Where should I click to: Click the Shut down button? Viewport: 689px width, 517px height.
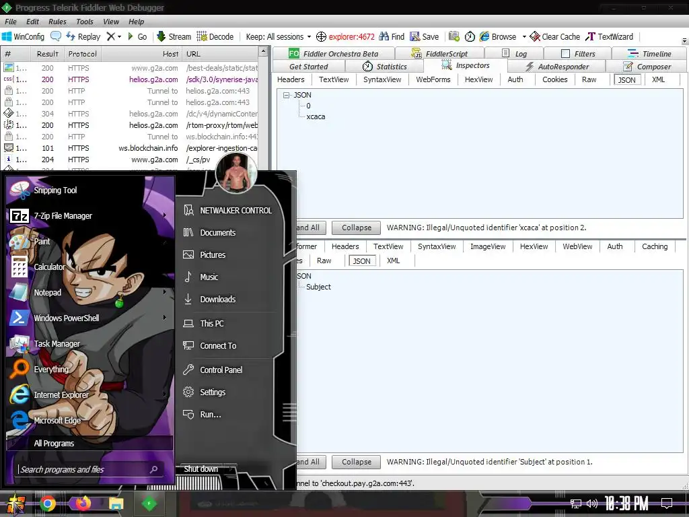tap(201, 469)
